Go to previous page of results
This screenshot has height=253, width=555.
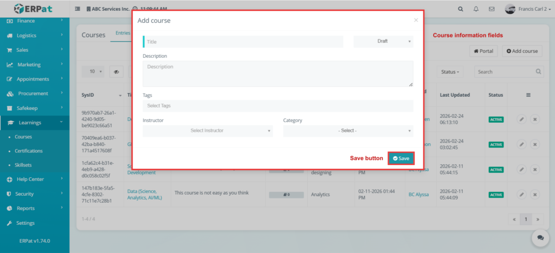click(514, 219)
